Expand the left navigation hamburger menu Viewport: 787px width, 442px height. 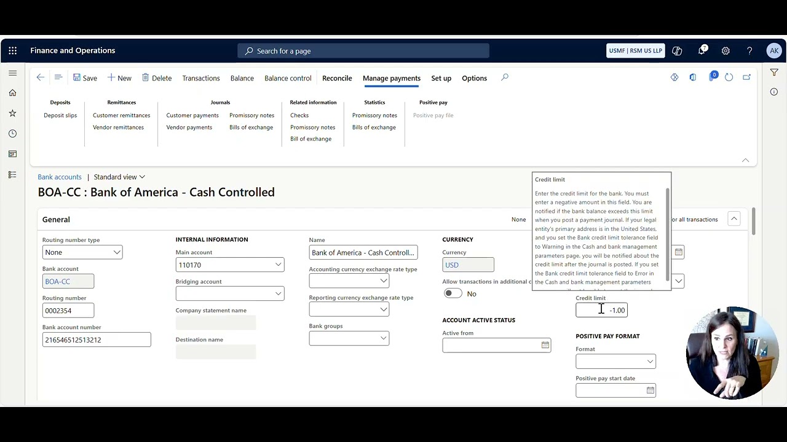pyautogui.click(x=12, y=73)
